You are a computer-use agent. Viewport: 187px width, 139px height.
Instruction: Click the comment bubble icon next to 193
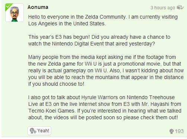coord(171,131)
